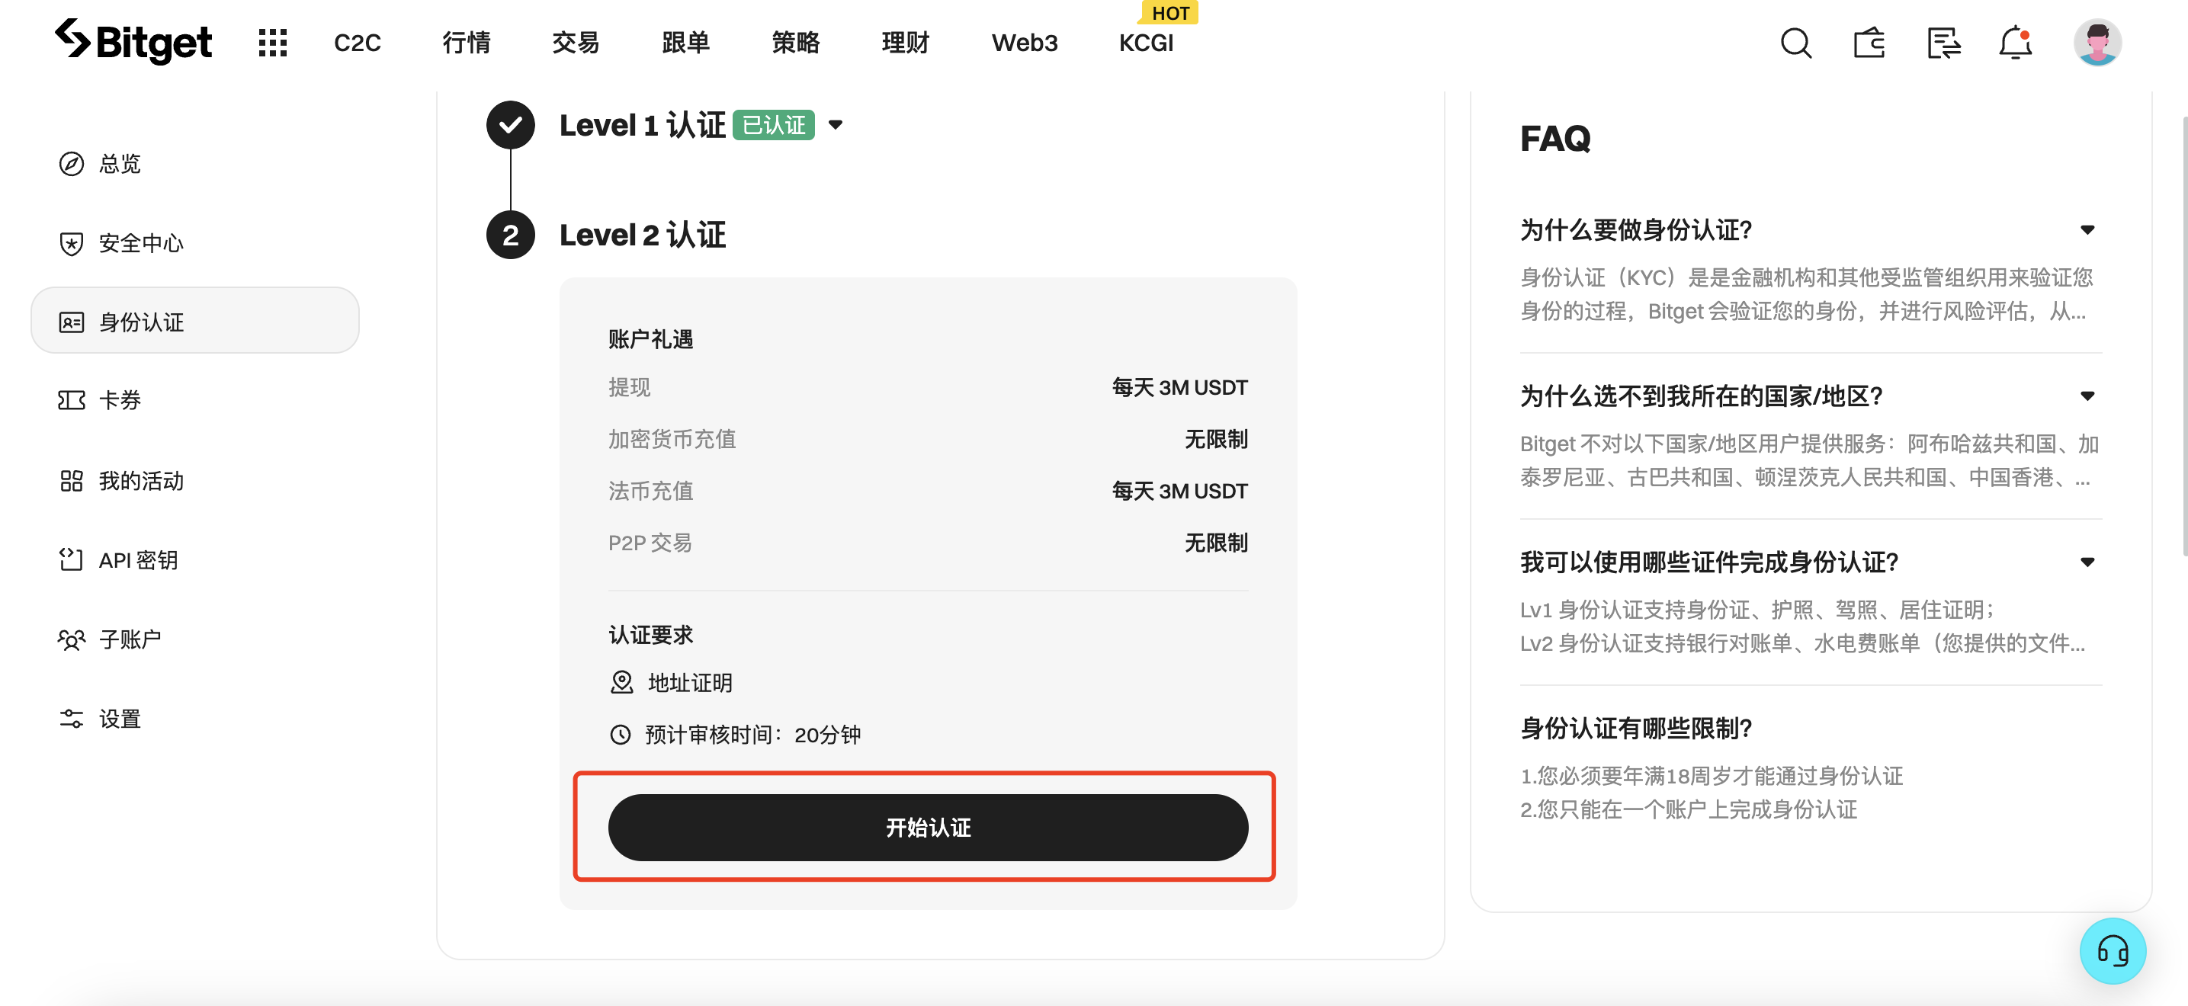Go to 我的活动 in the sidebar
Screen dimensions: 2188x1006
(x=141, y=480)
